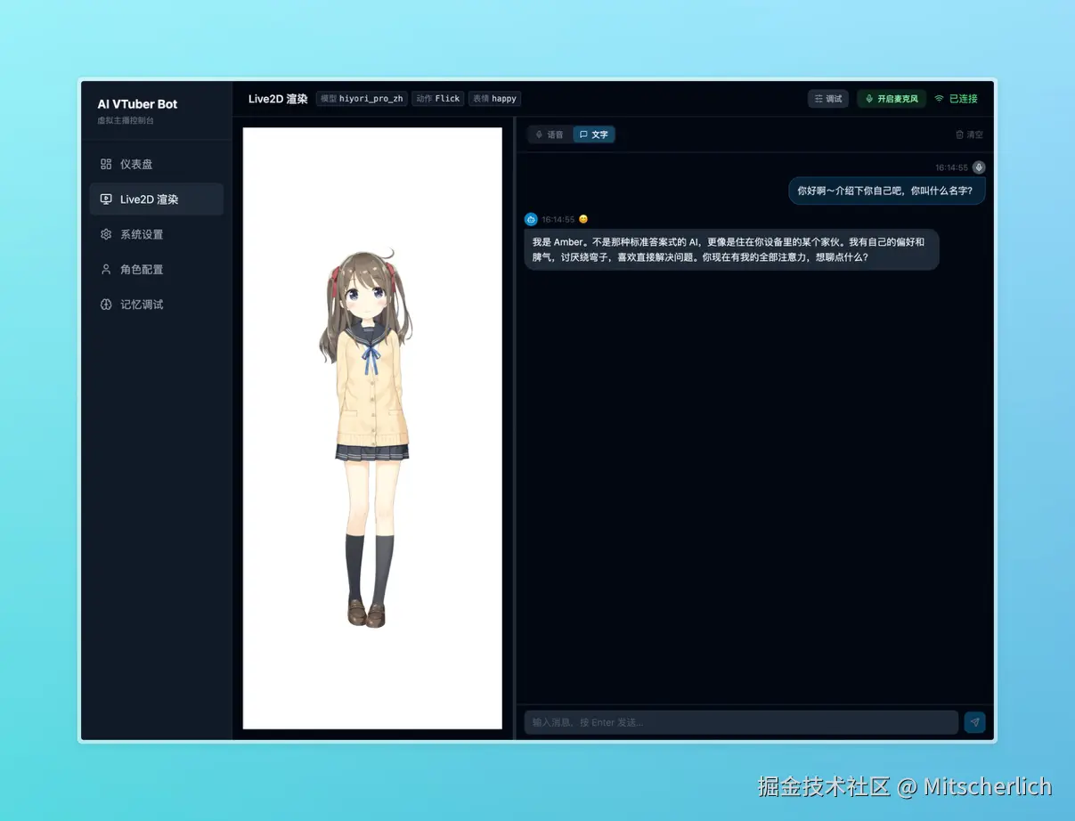This screenshot has width=1075, height=821.
Task: Go to the 仪表盘 page
Action: point(136,164)
